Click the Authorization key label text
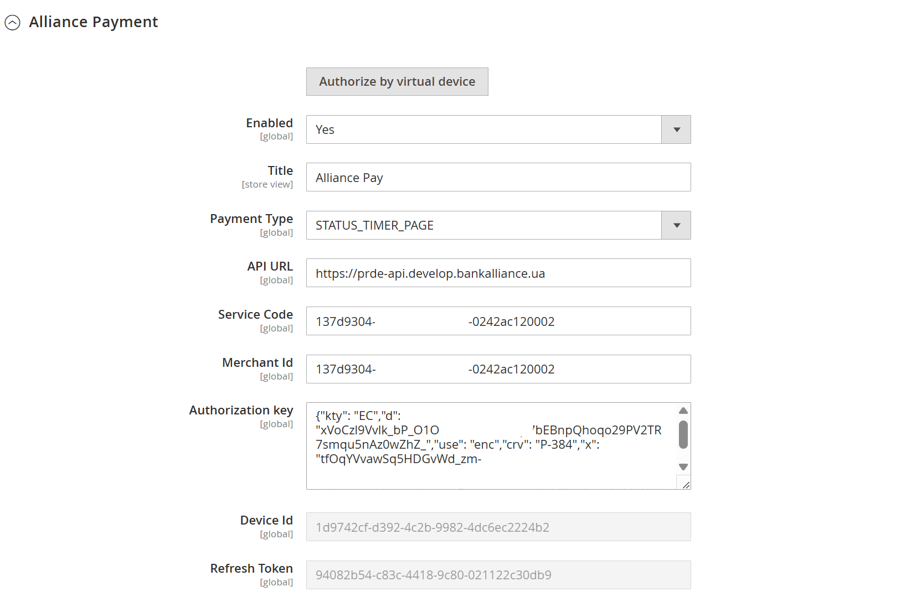The width and height of the screenshot is (901, 602). coord(241,410)
